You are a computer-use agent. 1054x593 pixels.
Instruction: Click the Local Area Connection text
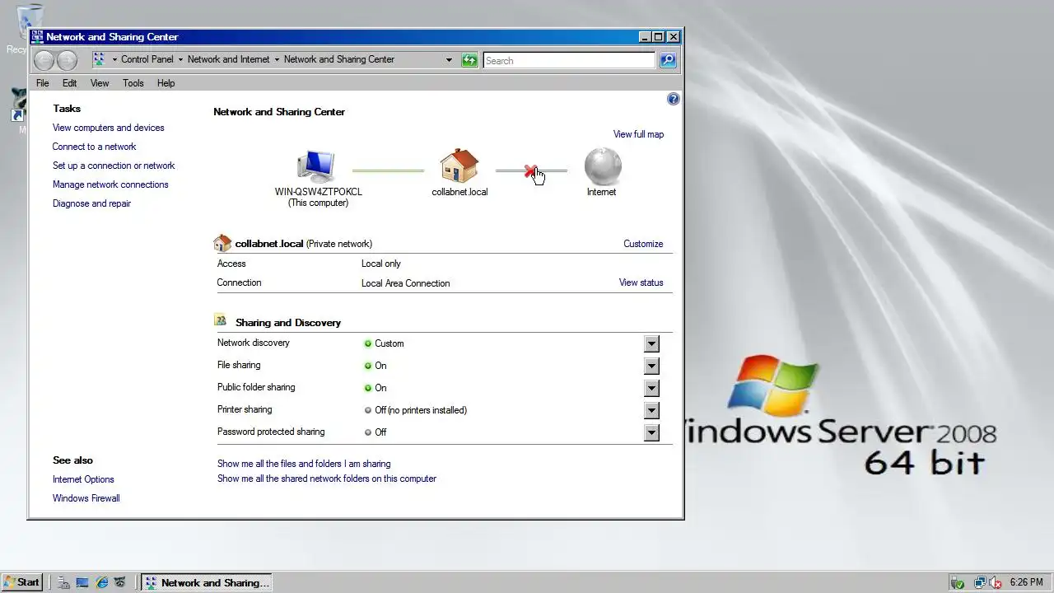405,283
